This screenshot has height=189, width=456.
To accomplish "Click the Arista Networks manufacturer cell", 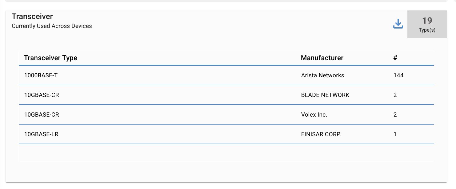I will point(322,75).
